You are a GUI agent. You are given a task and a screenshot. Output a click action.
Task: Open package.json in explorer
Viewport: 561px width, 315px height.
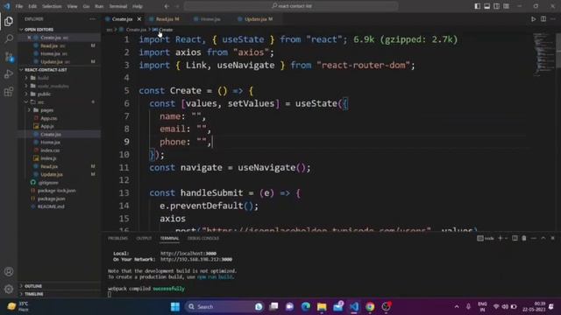tap(51, 199)
